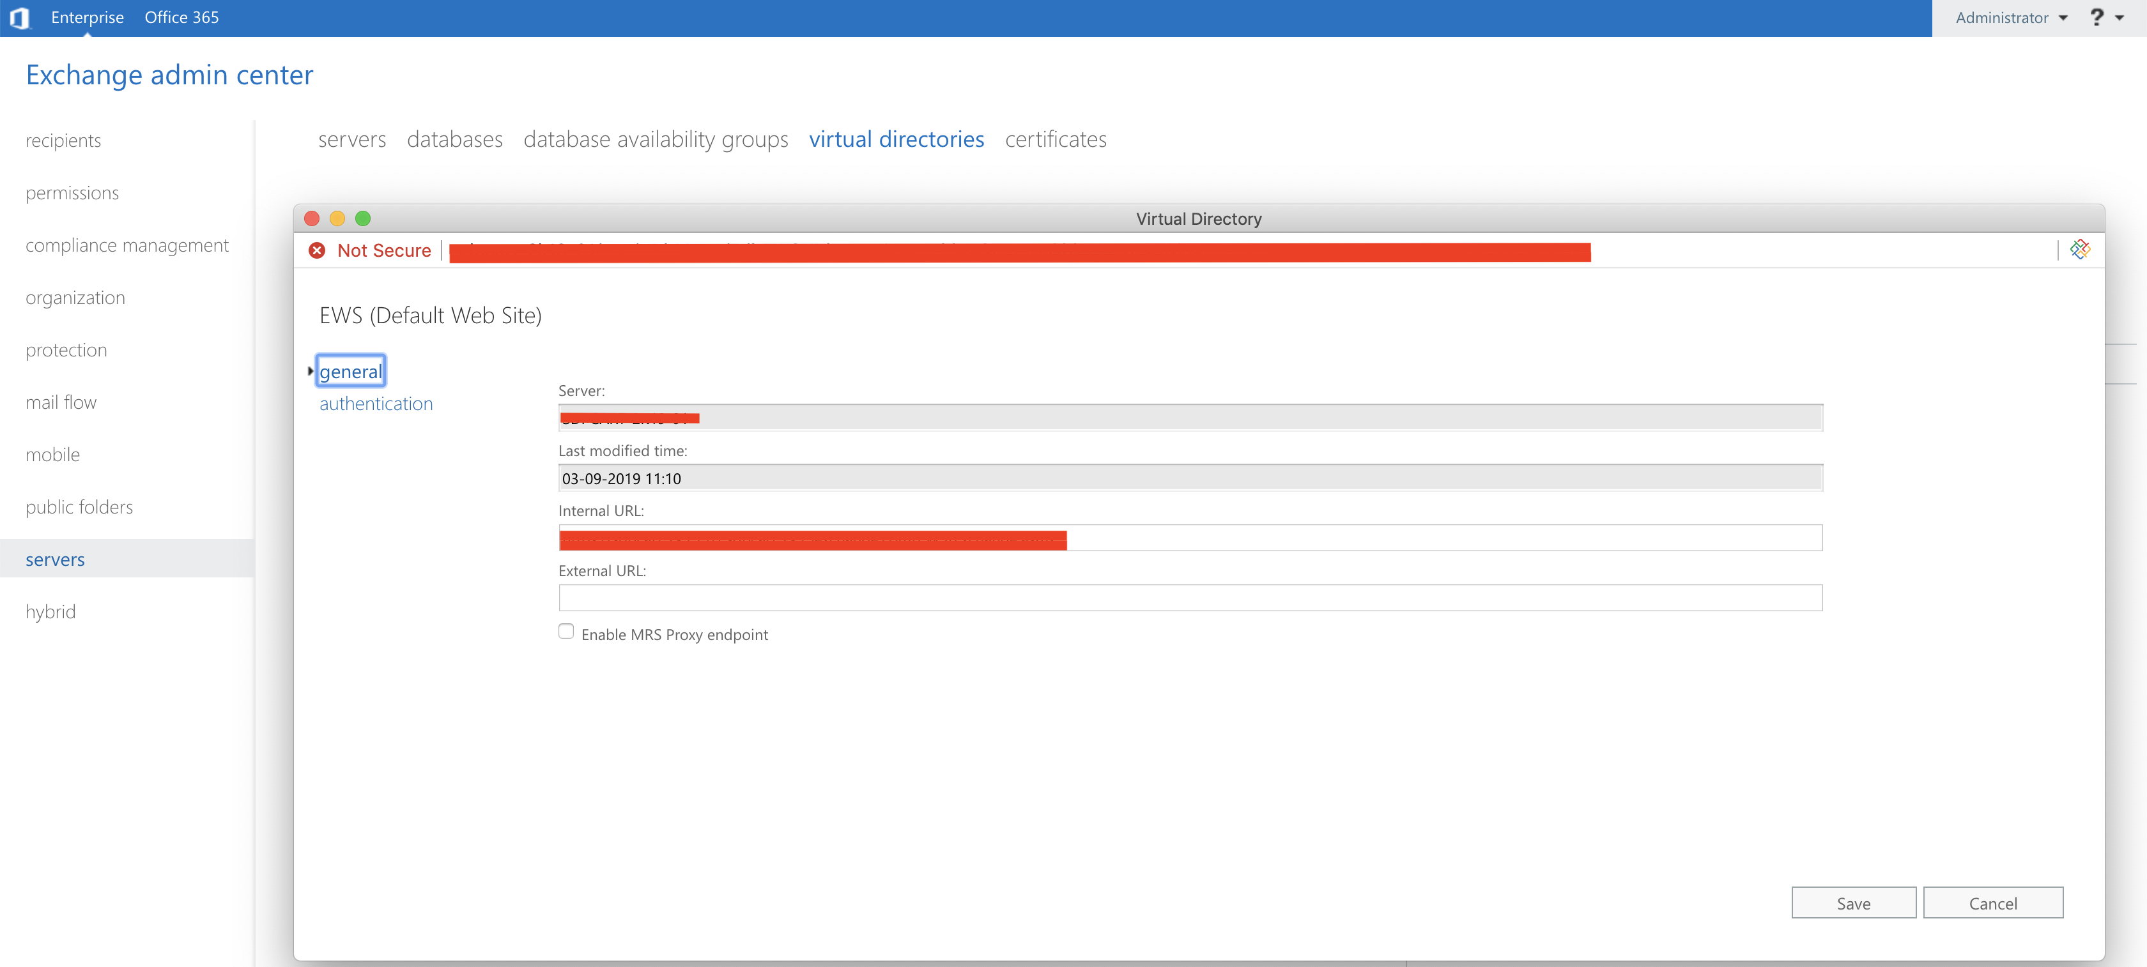2147x967 pixels.
Task: Switch to the certificates tab
Action: click(x=1055, y=139)
